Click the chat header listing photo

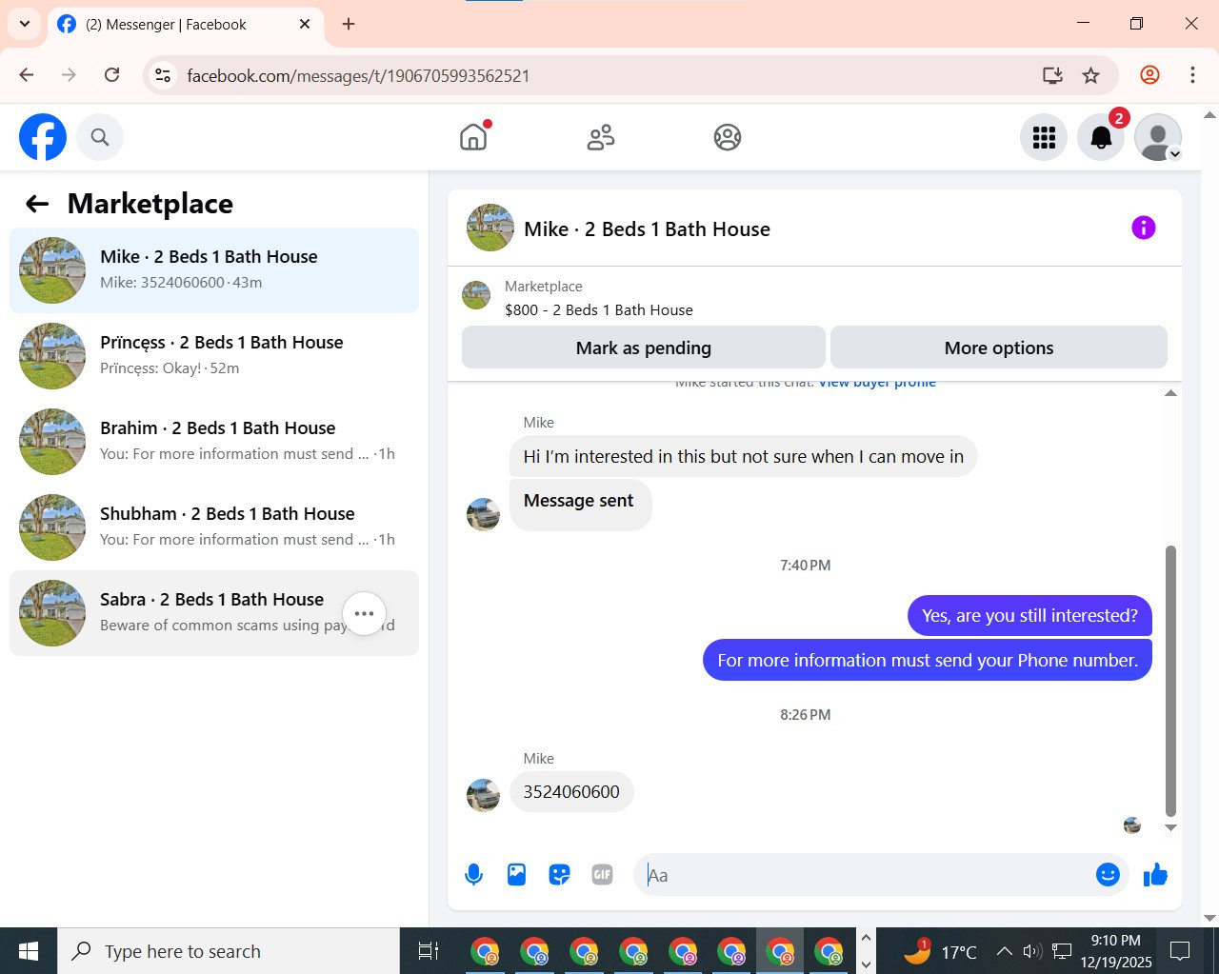coord(490,228)
